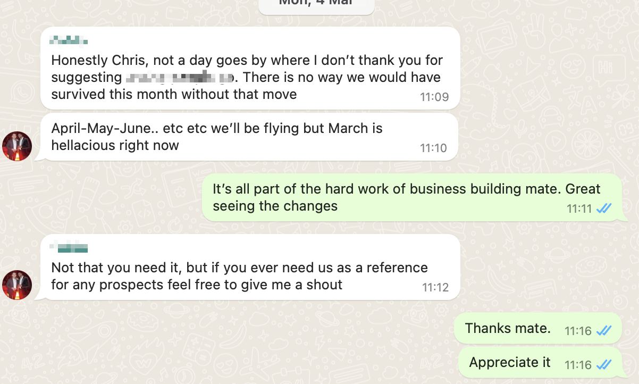Screen dimensions: 639x384
Task: Click the 11:10 timestamp
Action: [433, 148]
